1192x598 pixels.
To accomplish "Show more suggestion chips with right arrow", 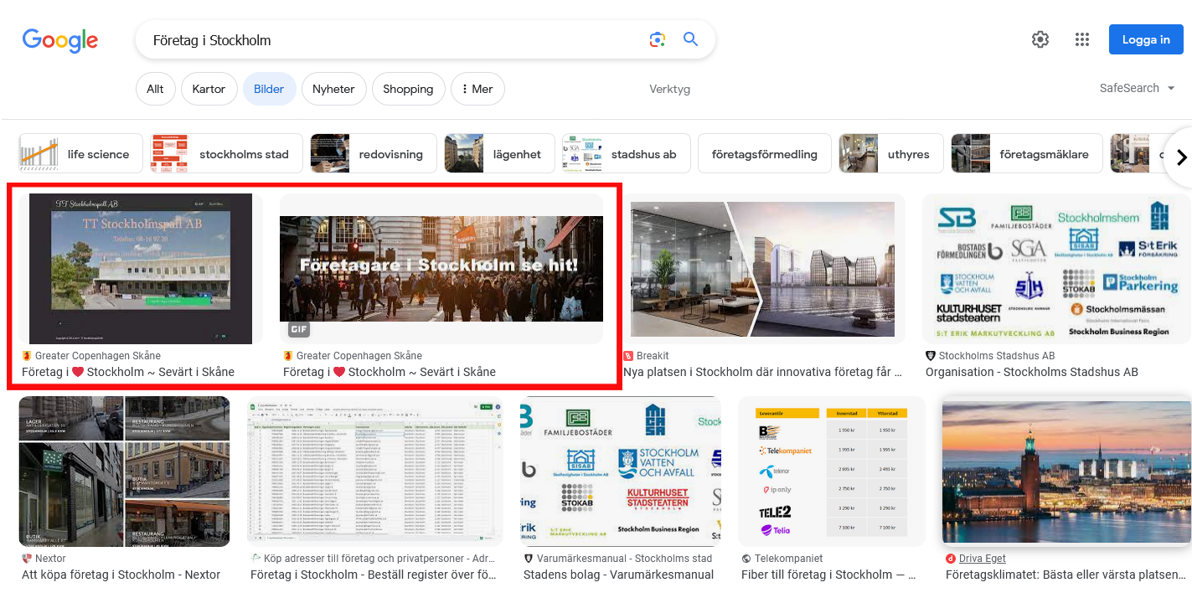I will pyautogui.click(x=1181, y=157).
